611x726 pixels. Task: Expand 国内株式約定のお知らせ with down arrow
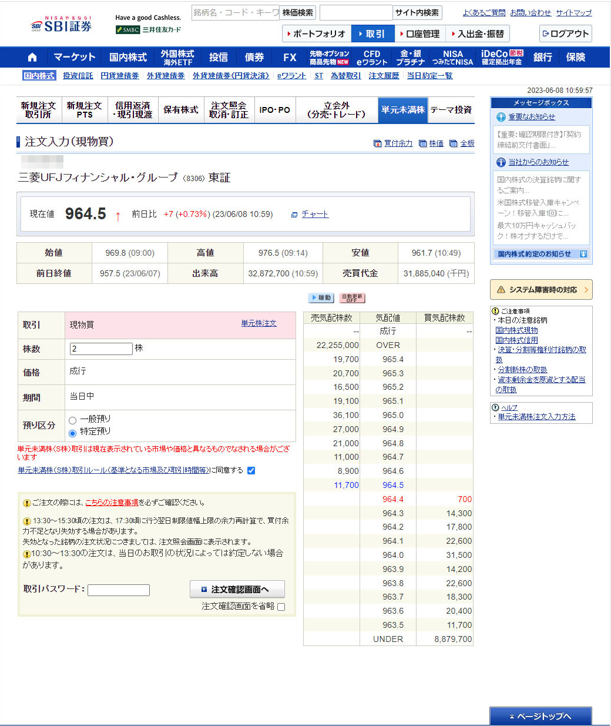583,254
